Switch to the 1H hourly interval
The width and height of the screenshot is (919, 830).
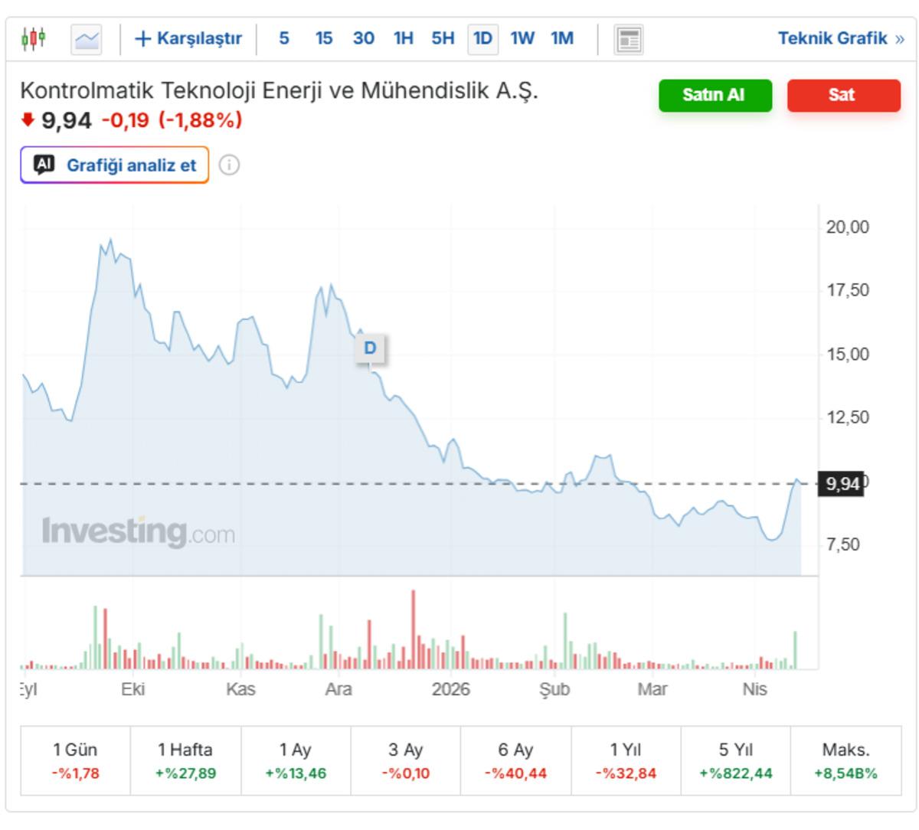403,38
